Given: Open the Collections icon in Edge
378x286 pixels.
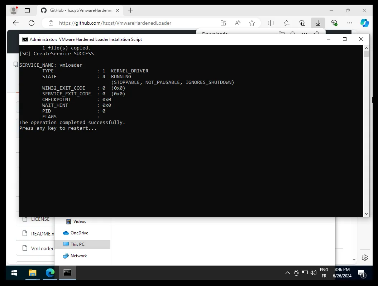Looking at the screenshot, I should 302,23.
